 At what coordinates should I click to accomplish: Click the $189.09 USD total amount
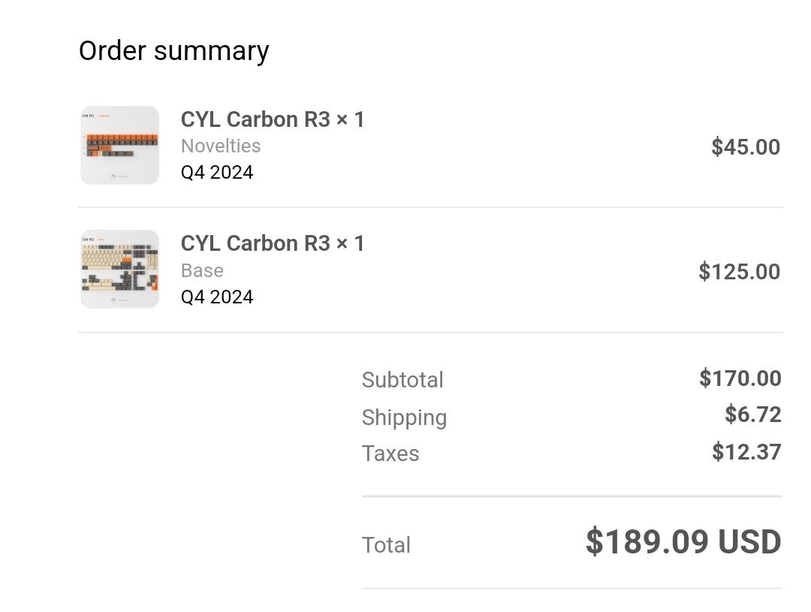[683, 541]
